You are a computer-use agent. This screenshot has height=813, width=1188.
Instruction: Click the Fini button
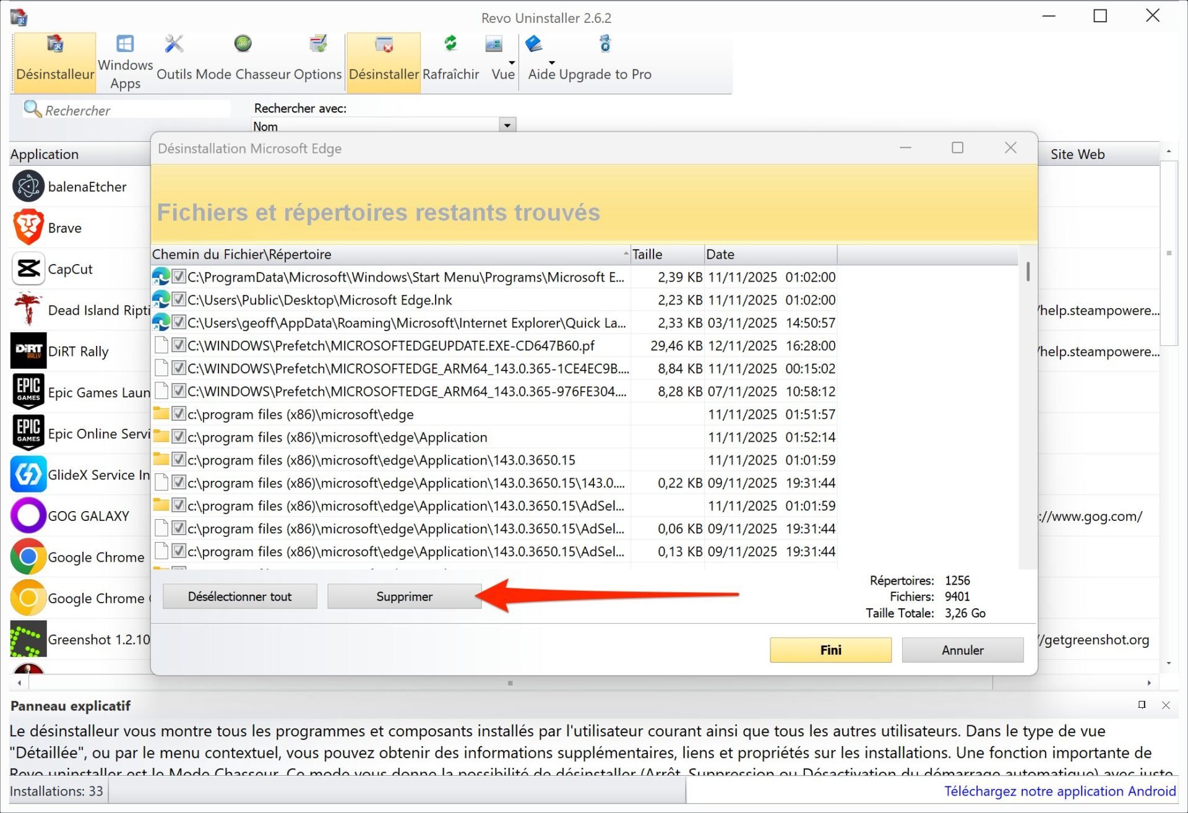[x=830, y=650]
